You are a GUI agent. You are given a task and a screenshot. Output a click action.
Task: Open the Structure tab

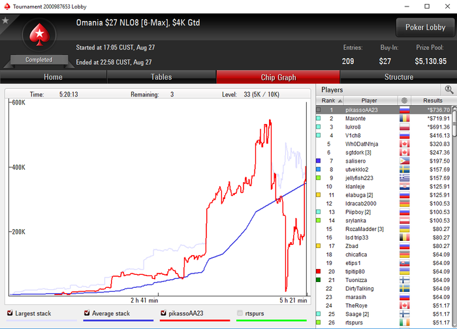[398, 77]
